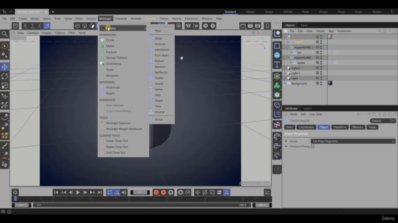Select the kettle object in tree
The image size is (398, 223).
(301, 63)
